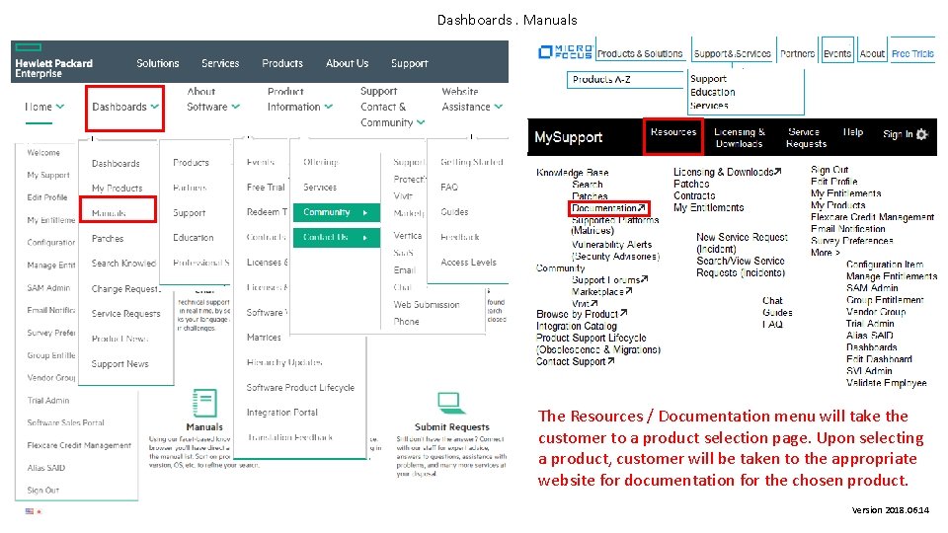
Task: Click Integration Catalog link
Action: click(x=576, y=326)
